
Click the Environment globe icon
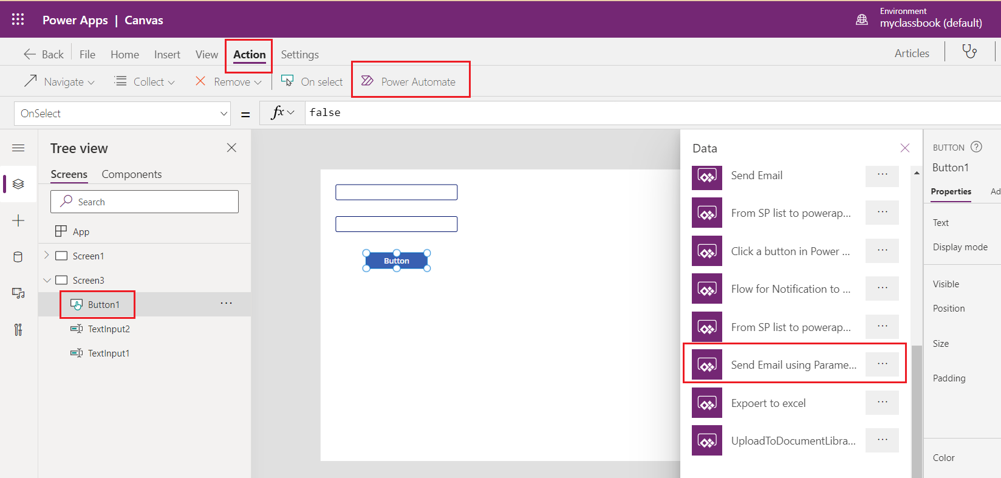coord(862,19)
